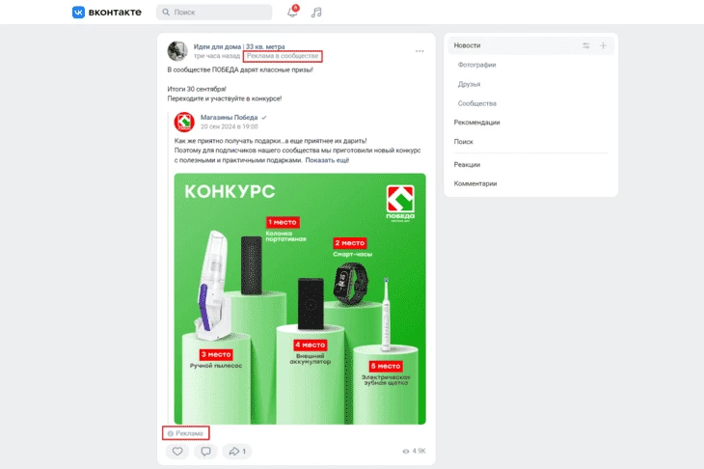Click the verified checkmark near Магазины Победа
Screen dimensions: 704x469
[264, 118]
